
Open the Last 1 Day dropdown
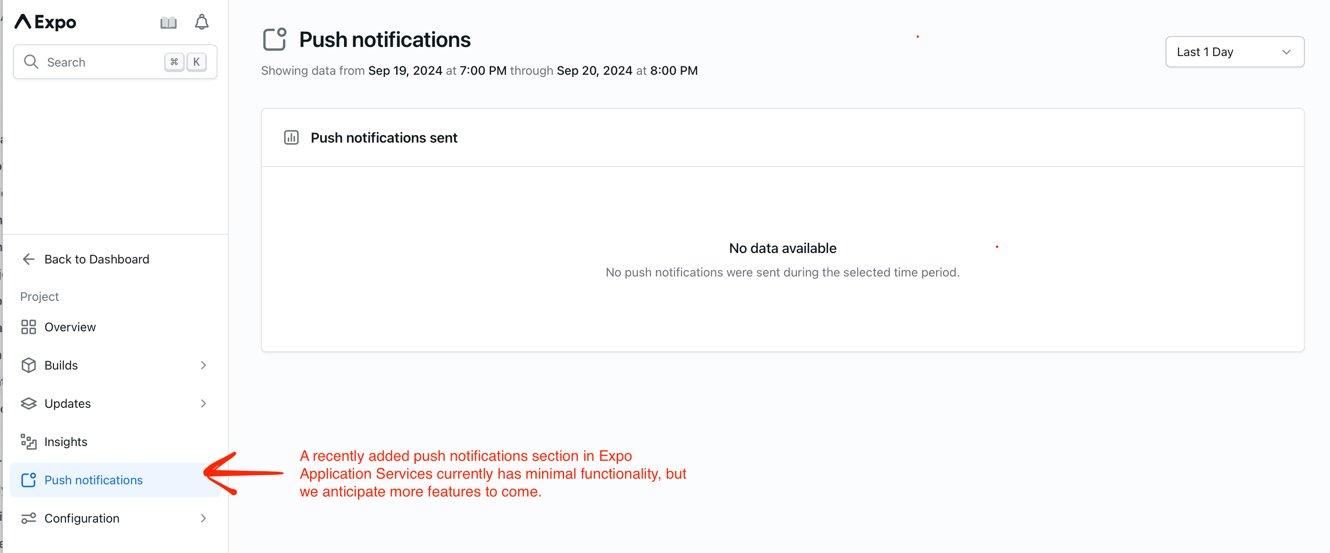(1234, 52)
